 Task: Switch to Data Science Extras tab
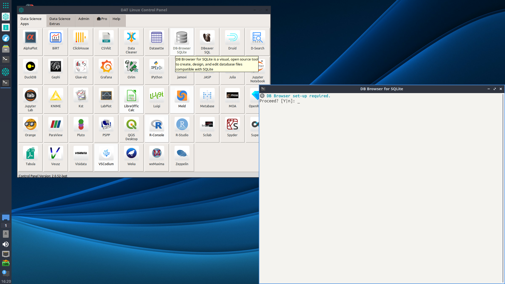[x=61, y=21]
